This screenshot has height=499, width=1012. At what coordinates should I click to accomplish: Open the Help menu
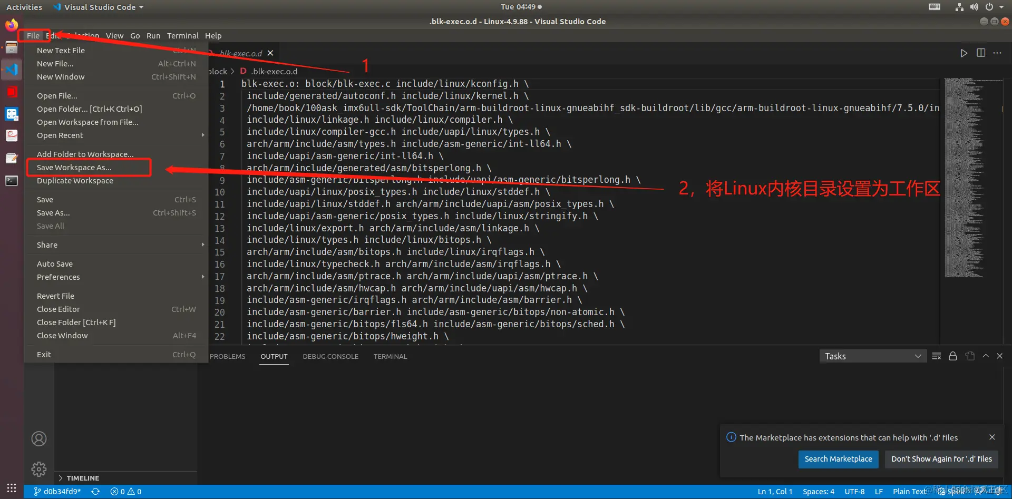(213, 36)
